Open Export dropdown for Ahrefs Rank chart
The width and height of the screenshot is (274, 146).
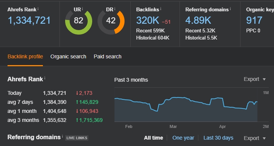point(255,79)
